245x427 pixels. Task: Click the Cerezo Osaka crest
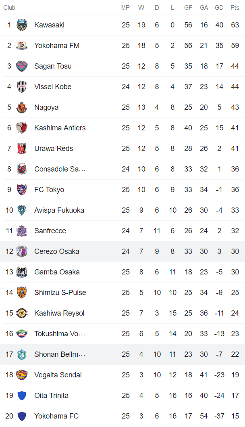tap(22, 251)
